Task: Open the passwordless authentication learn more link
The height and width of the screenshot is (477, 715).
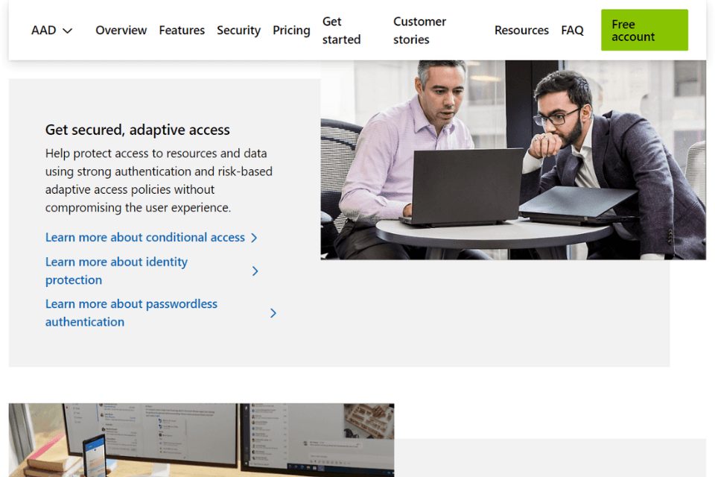Action: click(x=131, y=312)
